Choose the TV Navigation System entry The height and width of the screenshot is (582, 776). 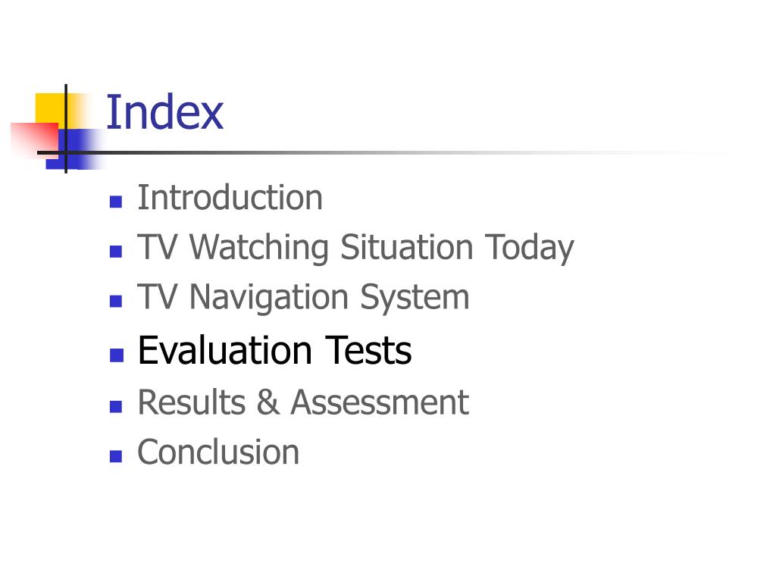point(303,298)
